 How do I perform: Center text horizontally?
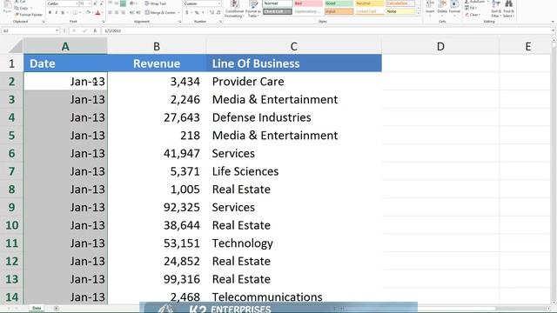coord(117,12)
